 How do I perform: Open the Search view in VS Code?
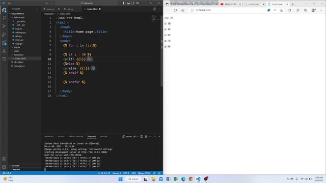4,18
